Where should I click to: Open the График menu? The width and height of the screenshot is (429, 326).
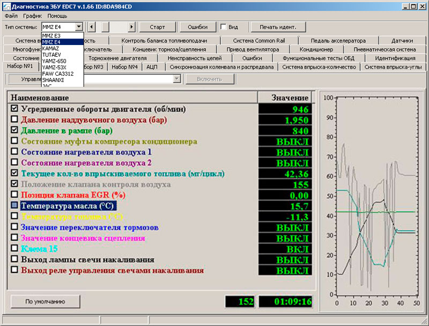[32, 16]
